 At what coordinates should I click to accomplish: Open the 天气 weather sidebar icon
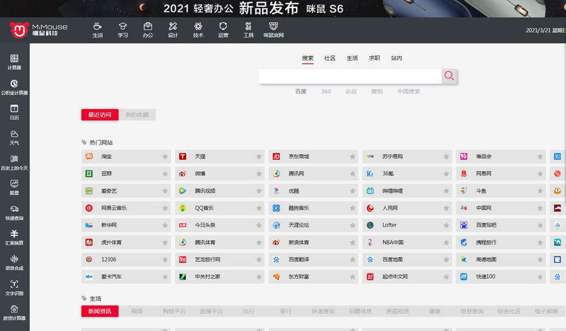pyautogui.click(x=14, y=137)
